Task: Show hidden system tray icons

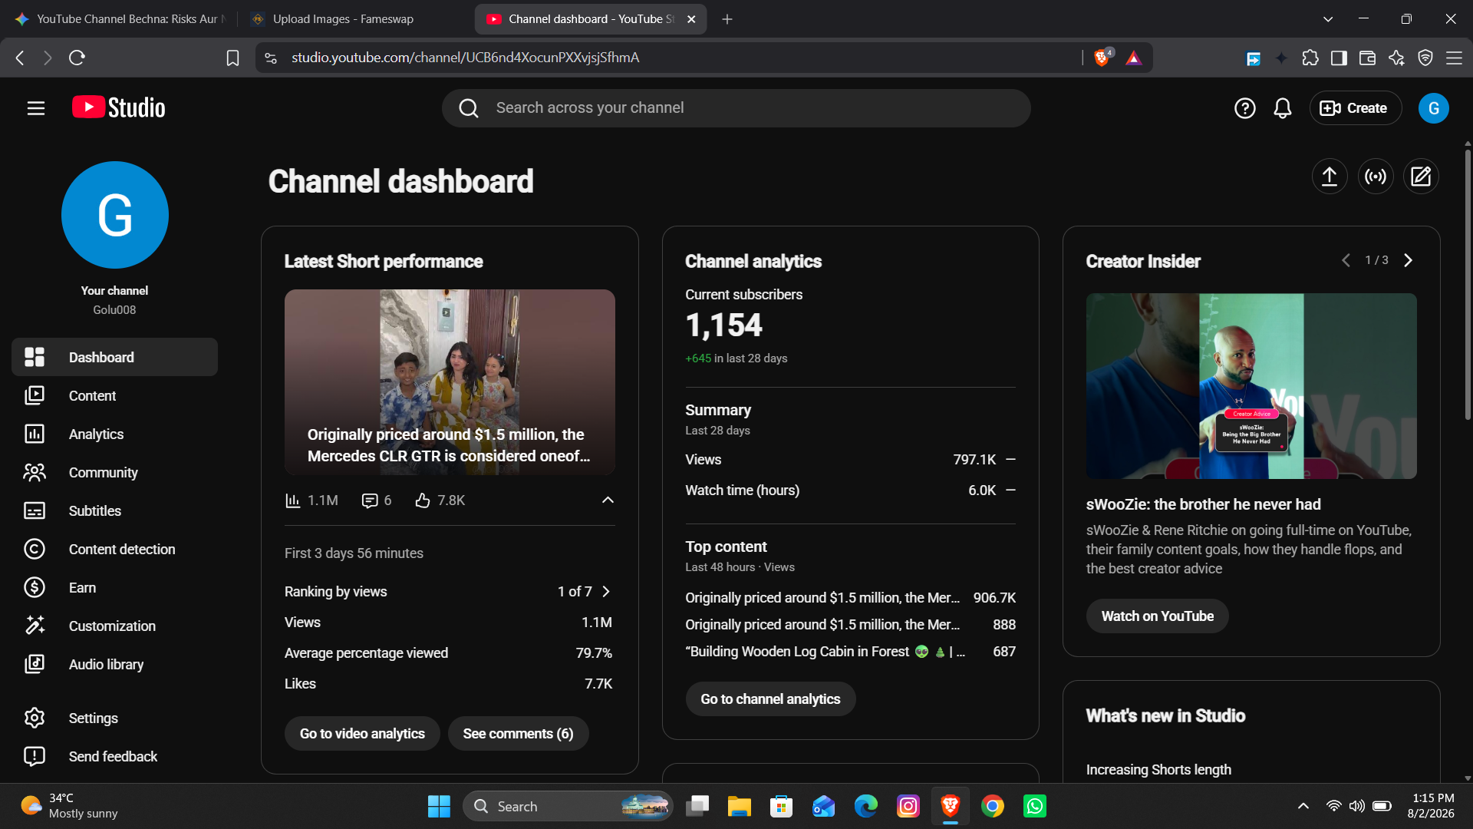Action: click(x=1303, y=806)
